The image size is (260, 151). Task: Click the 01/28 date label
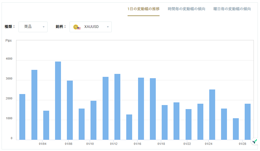click(243, 144)
